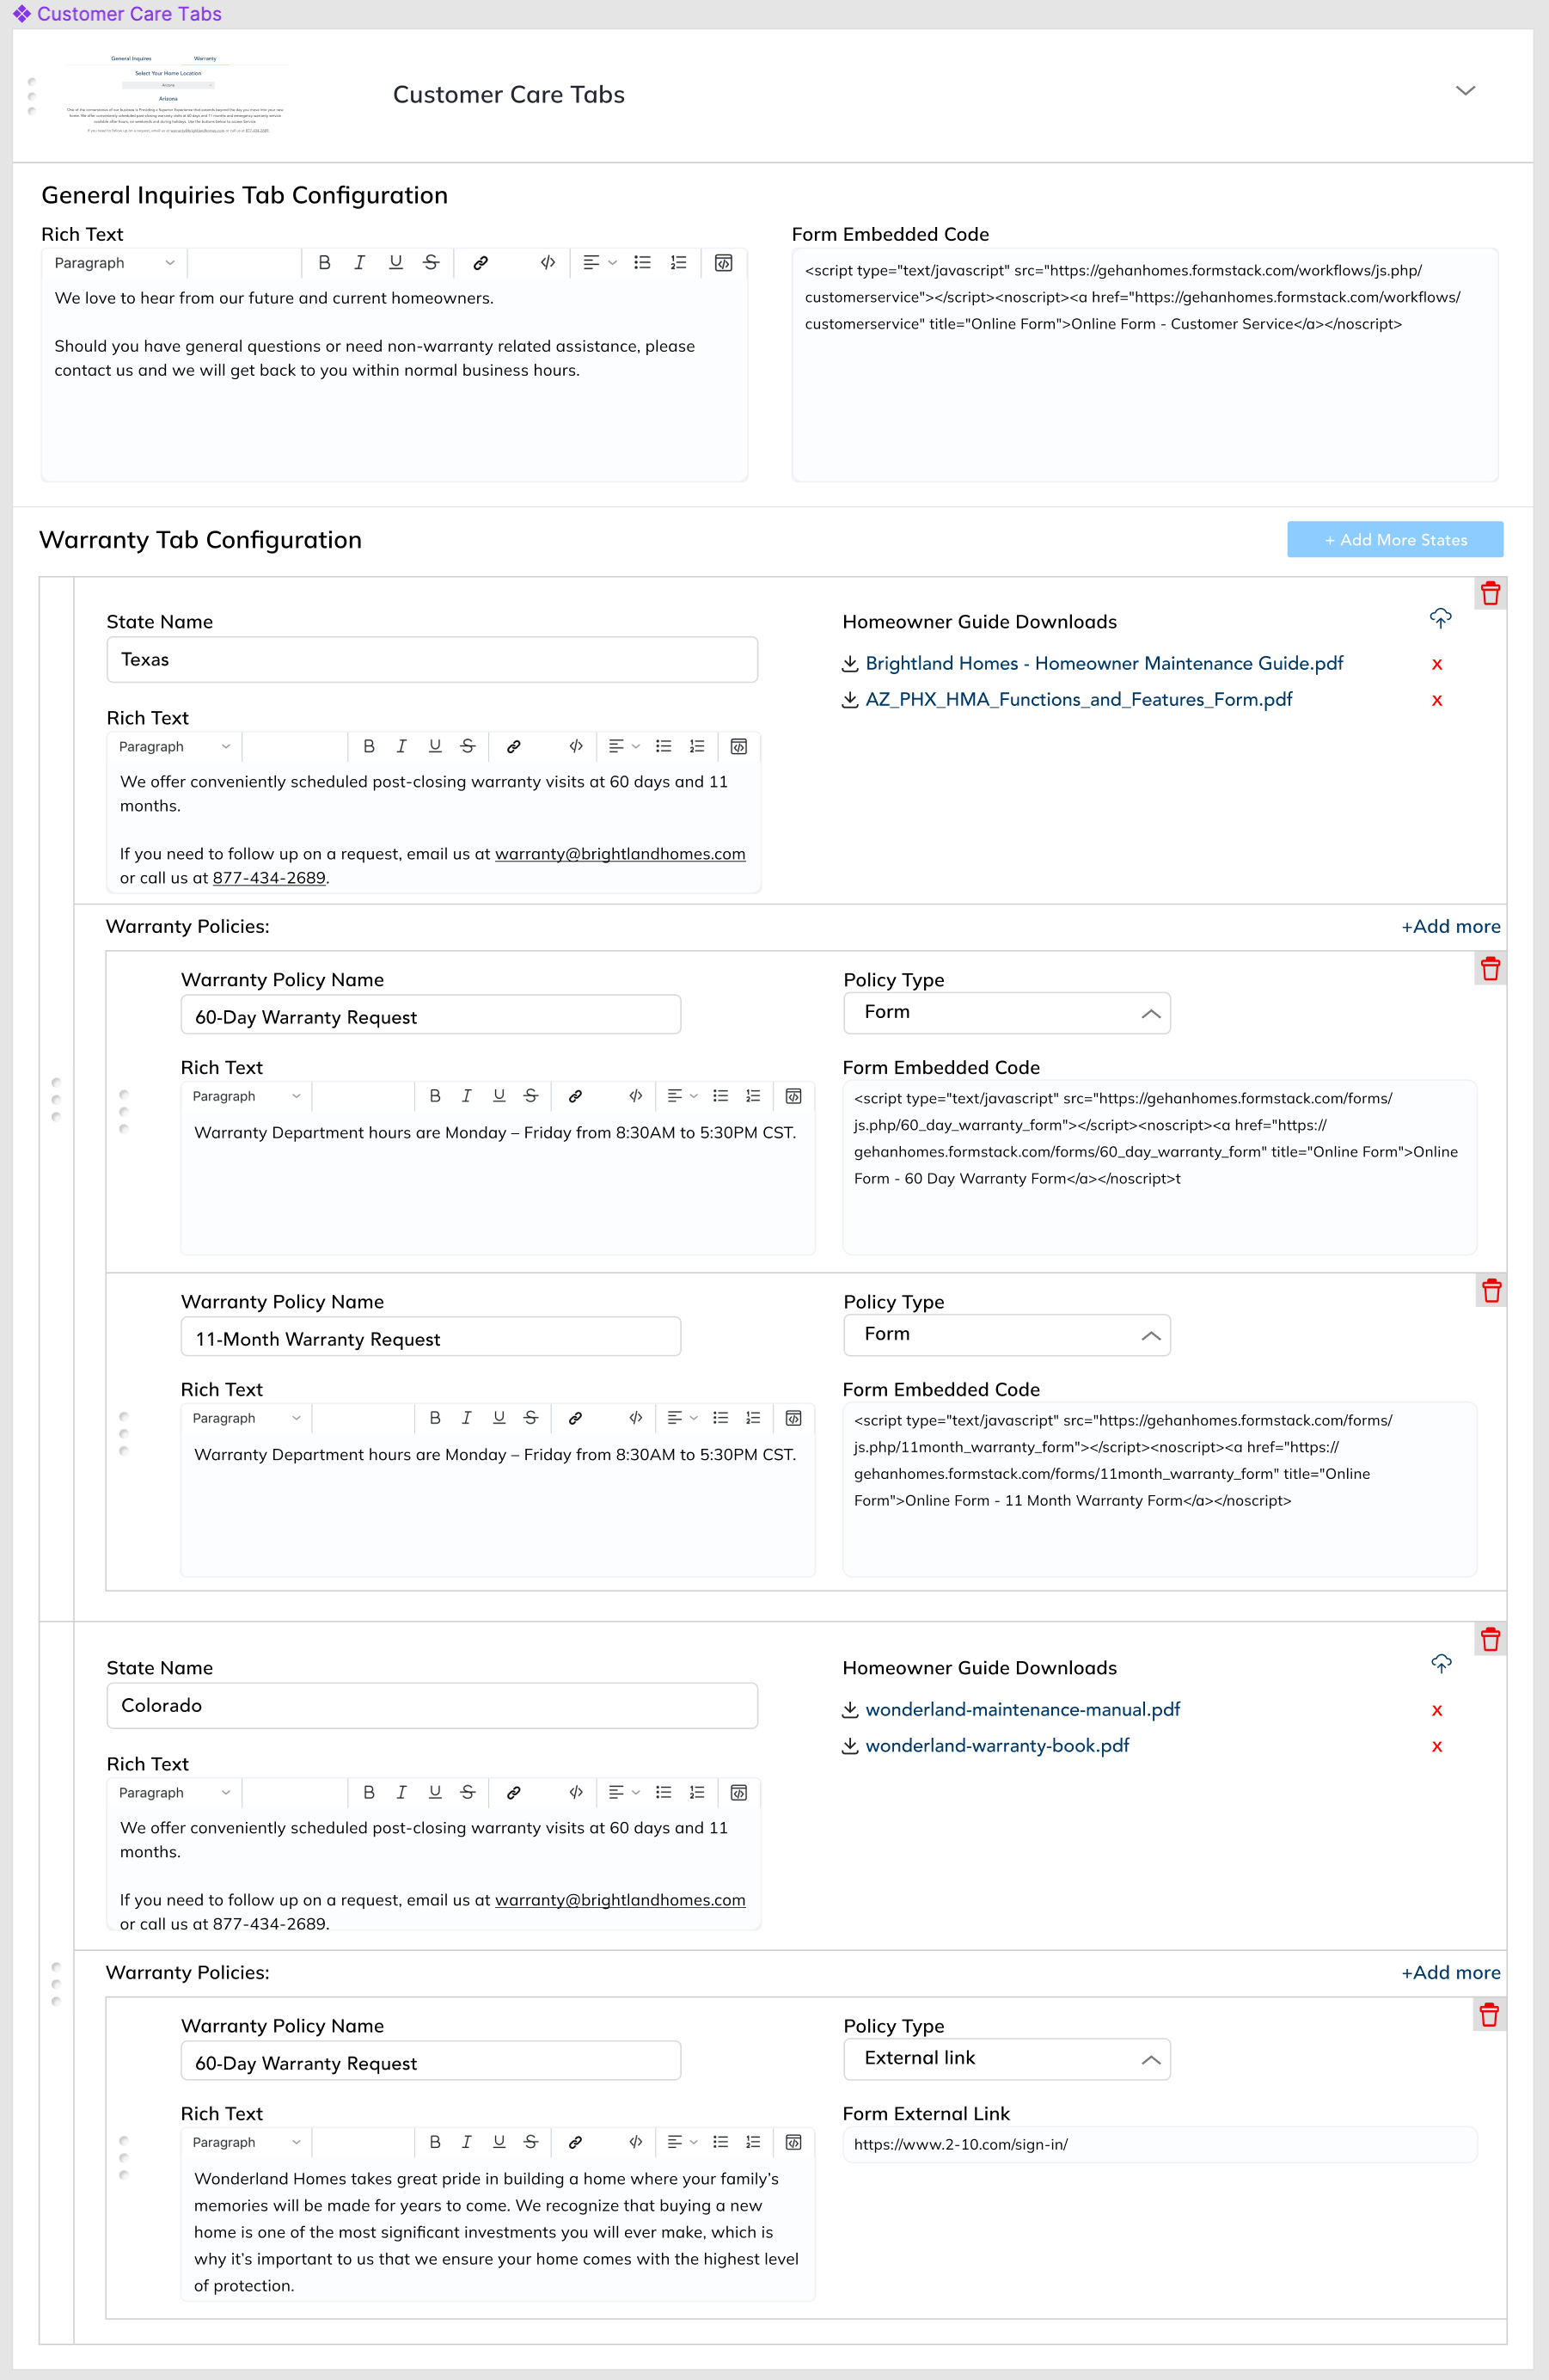
Task: Delete the 11-Month Warranty Request policy
Action: point(1491,1291)
